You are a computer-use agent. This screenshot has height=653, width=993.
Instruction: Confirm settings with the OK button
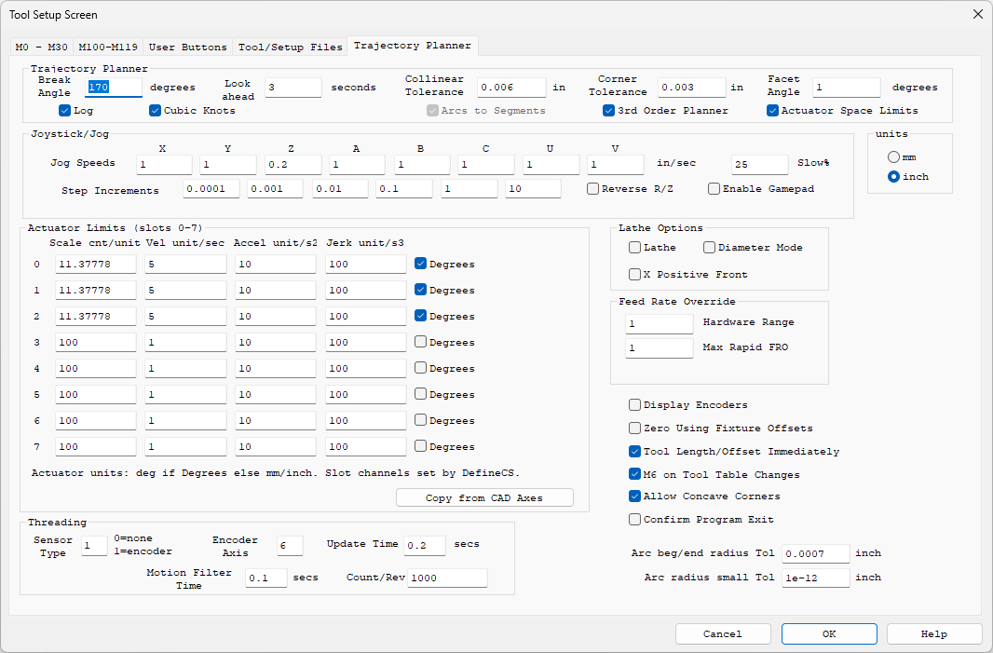[829, 634]
